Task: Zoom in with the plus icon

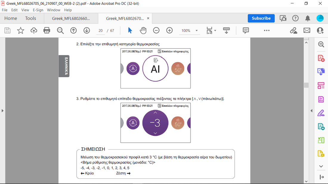Action: 169,30
